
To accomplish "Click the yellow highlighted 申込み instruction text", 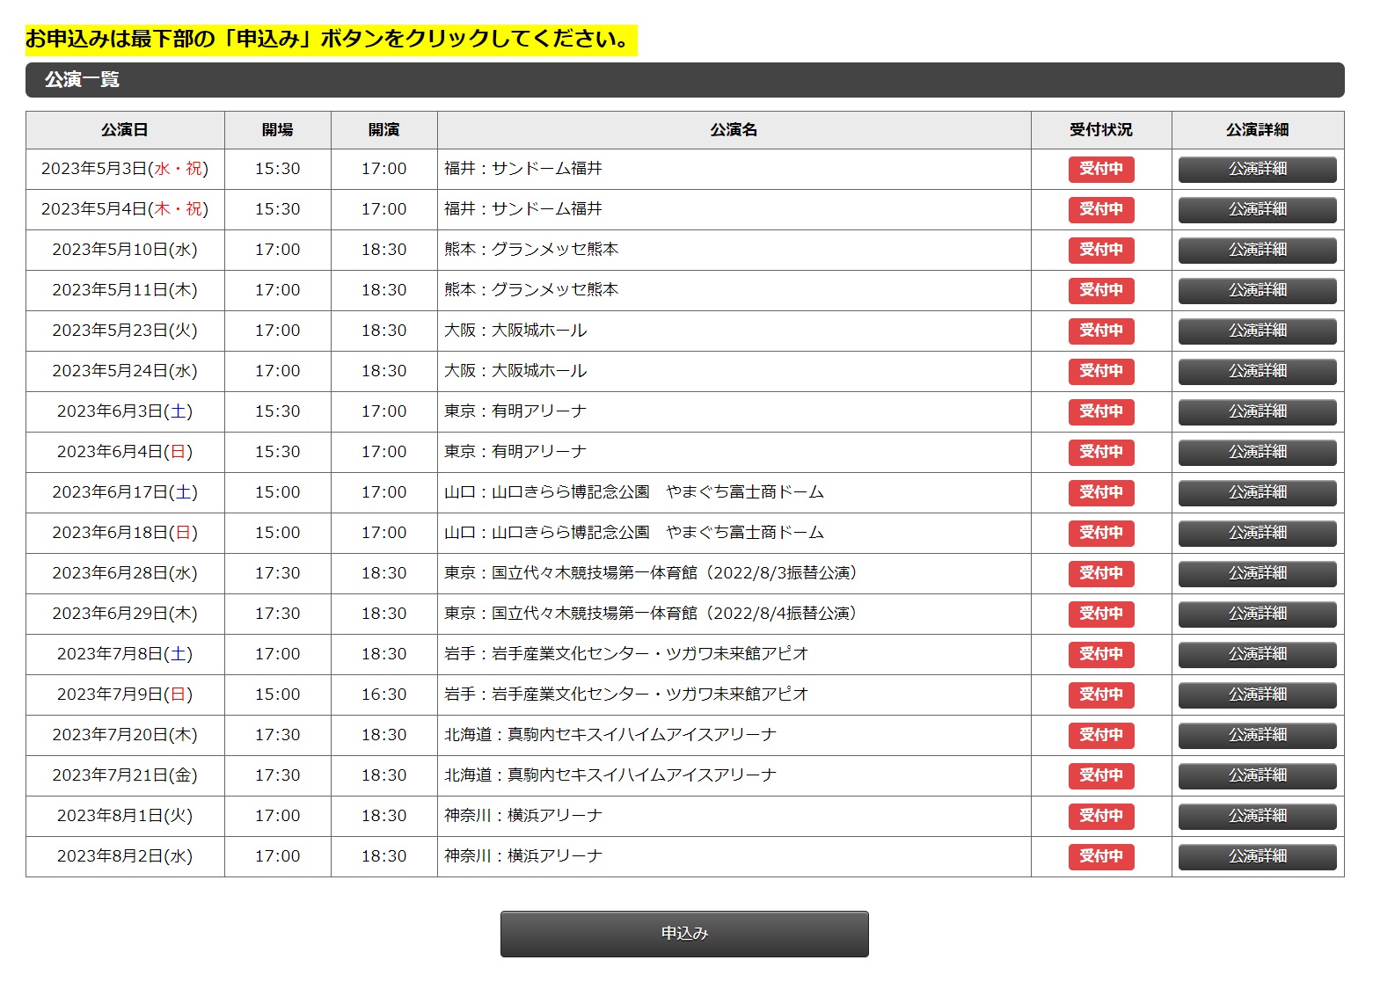I will coord(331,40).
